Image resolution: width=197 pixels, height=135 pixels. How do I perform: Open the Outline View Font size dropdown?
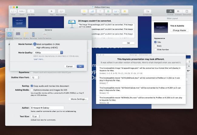point(35,78)
